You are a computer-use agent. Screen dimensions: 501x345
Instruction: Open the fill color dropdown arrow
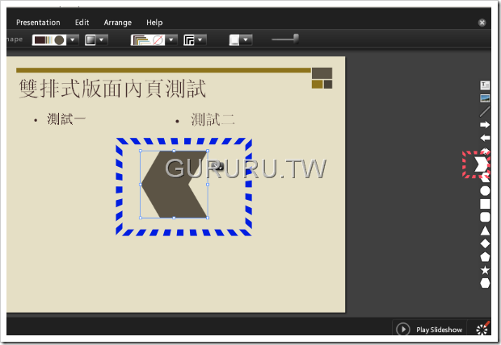click(73, 39)
